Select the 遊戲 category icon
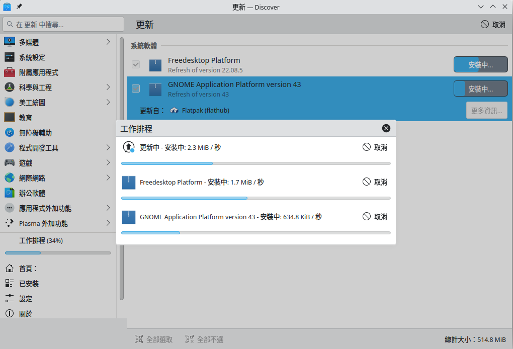Screen dimensions: 513x349 click(x=10, y=162)
